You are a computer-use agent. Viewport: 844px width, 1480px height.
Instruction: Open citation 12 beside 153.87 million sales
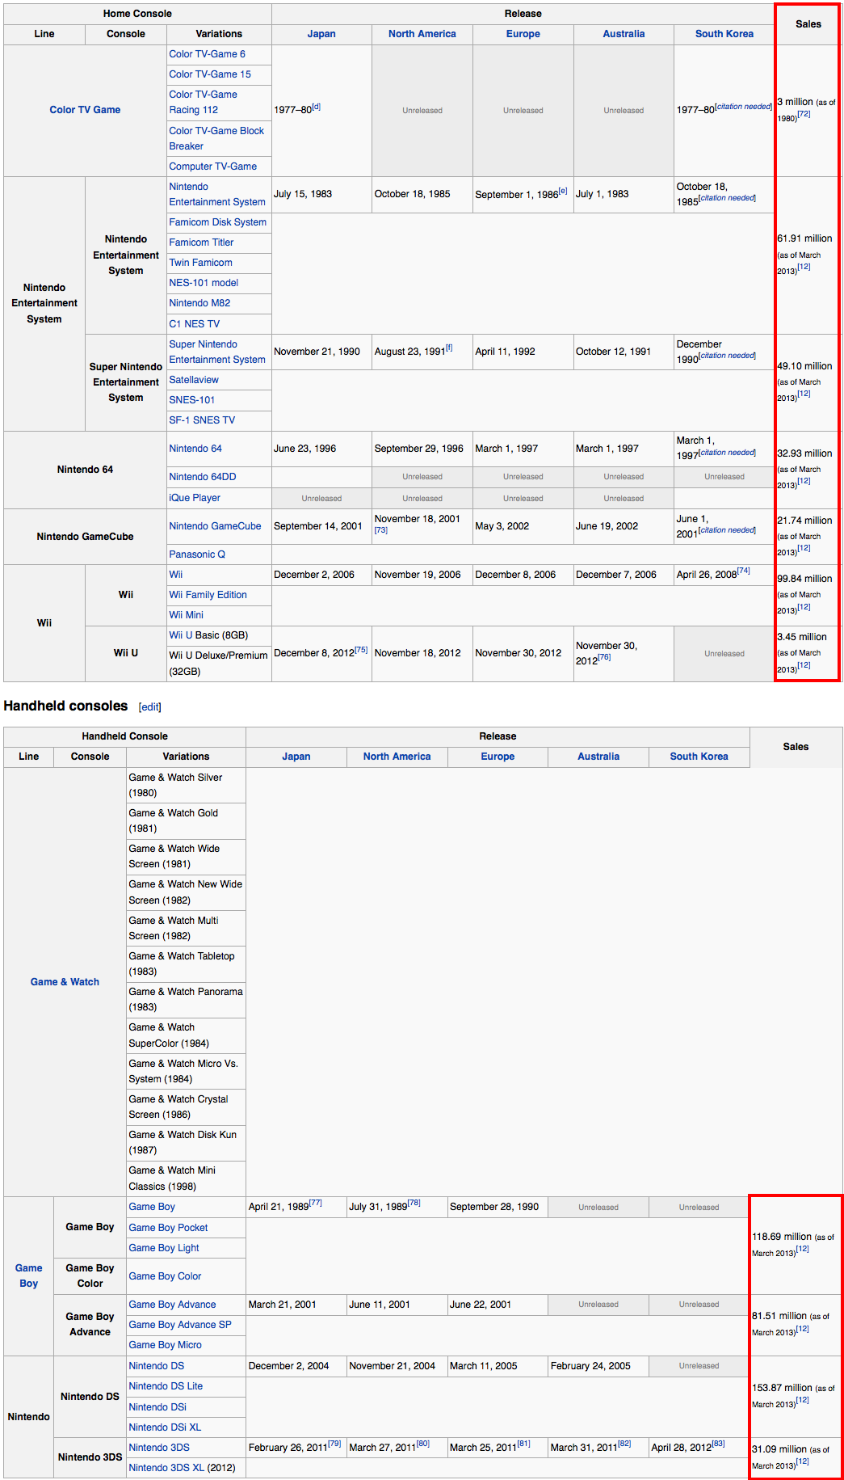tap(802, 1401)
